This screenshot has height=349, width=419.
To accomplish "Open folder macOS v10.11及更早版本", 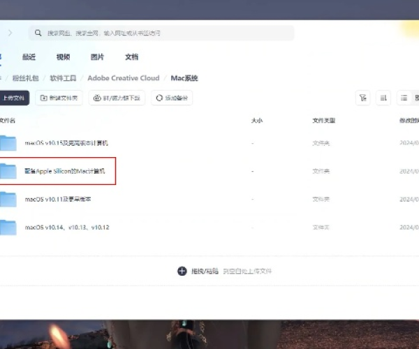I will point(58,199).
